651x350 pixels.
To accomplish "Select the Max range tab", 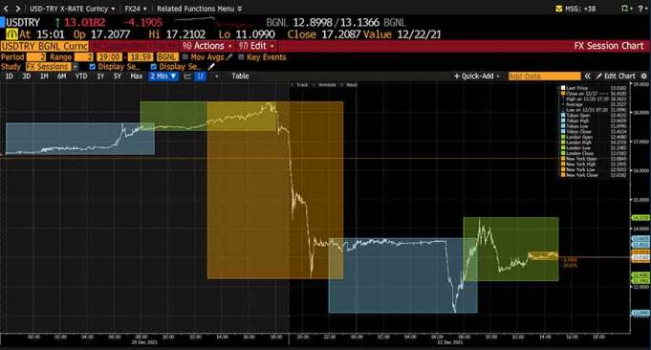I will (x=136, y=77).
